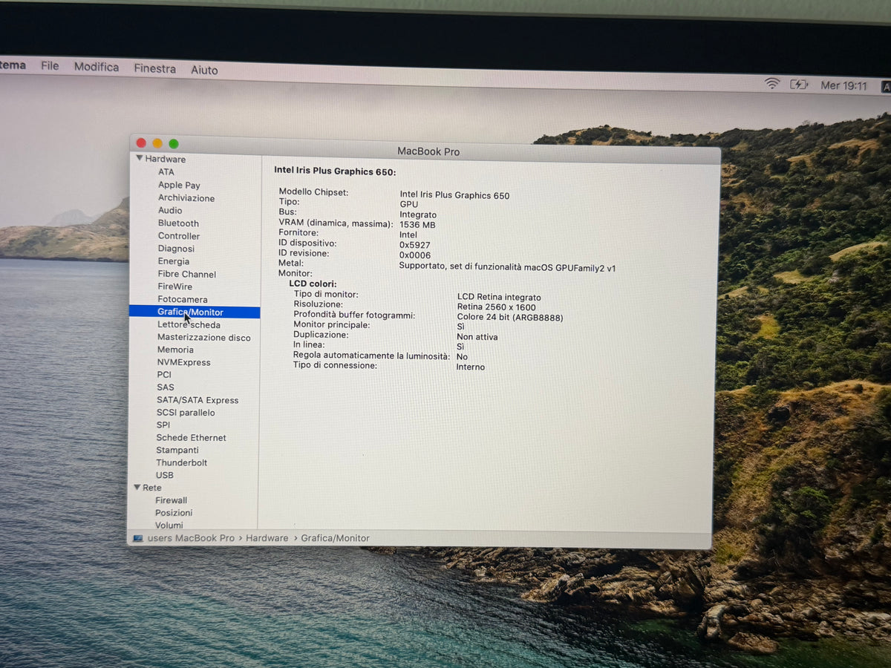Open the File menu
891x668 pixels.
[x=50, y=66]
